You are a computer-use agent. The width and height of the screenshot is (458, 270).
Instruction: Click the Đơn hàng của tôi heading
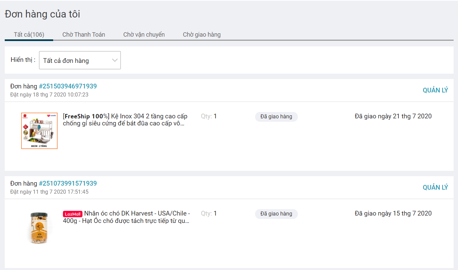42,14
